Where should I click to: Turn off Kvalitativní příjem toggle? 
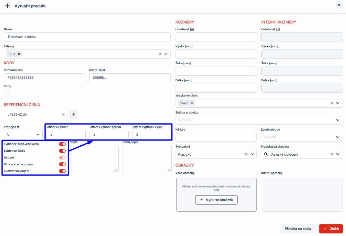(62, 171)
